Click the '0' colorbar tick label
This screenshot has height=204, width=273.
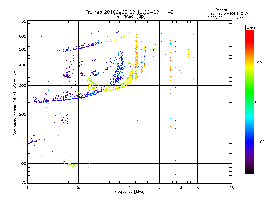[x=256, y=102]
